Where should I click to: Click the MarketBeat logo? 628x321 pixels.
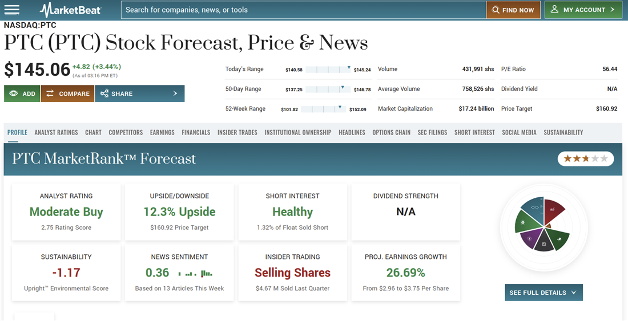(70, 10)
